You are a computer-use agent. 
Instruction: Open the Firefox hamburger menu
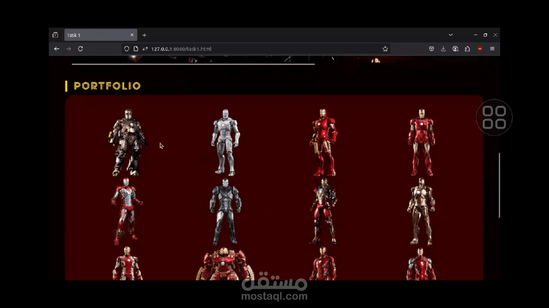492,49
